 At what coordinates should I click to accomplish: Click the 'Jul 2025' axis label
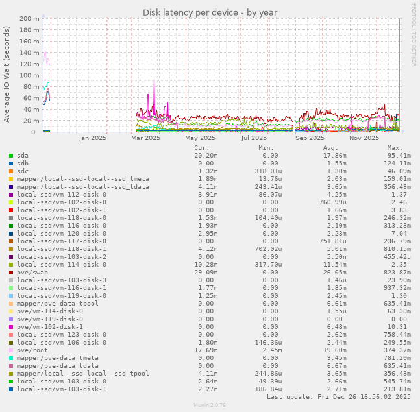click(x=254, y=138)
